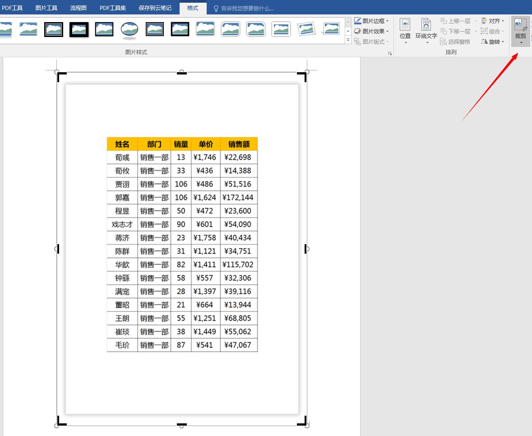Click the right-middle crop handle of picture
The image size is (532, 436).
click(305, 249)
